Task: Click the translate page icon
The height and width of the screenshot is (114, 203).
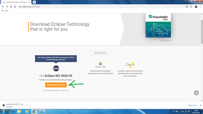Action: click(187, 6)
